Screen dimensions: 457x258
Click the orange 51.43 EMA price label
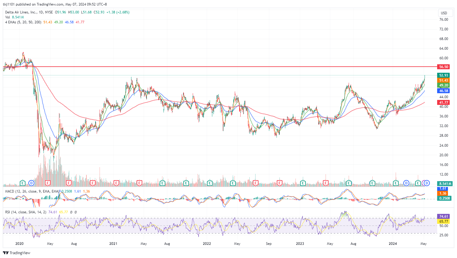444,80
